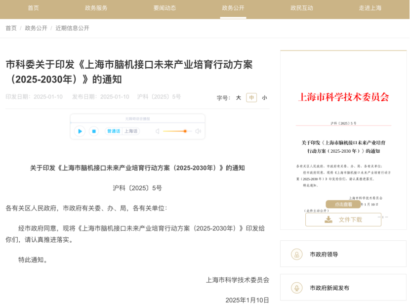Click the 点击查看 button
Image resolution: width=410 pixels, height=306 pixels.
[343, 204]
